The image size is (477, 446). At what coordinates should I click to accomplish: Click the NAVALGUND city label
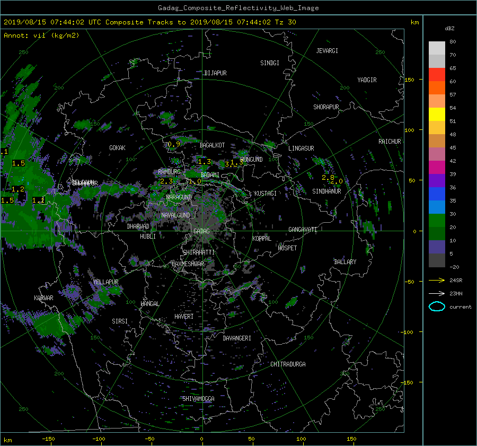tap(175, 215)
